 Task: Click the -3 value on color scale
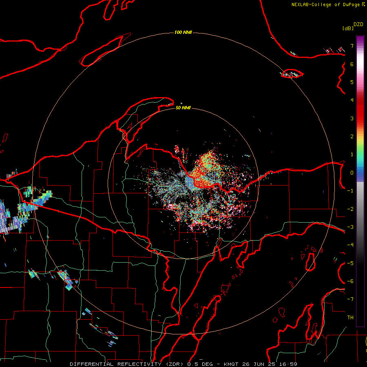(350, 227)
